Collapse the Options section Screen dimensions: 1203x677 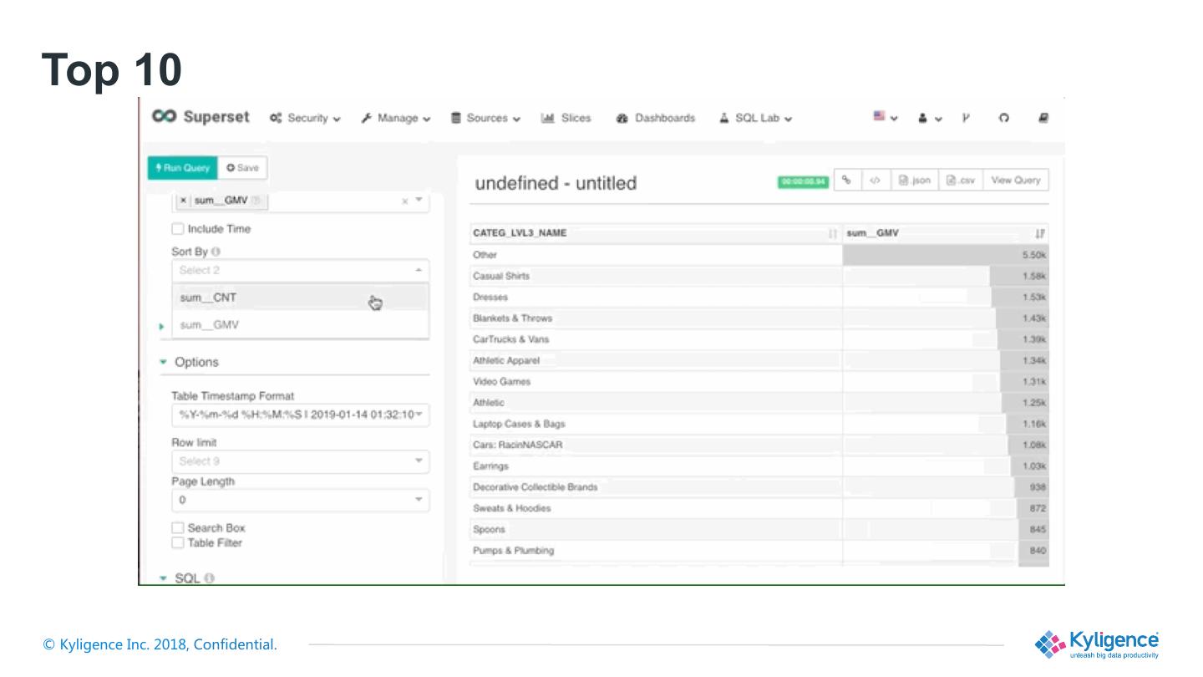[x=164, y=362]
